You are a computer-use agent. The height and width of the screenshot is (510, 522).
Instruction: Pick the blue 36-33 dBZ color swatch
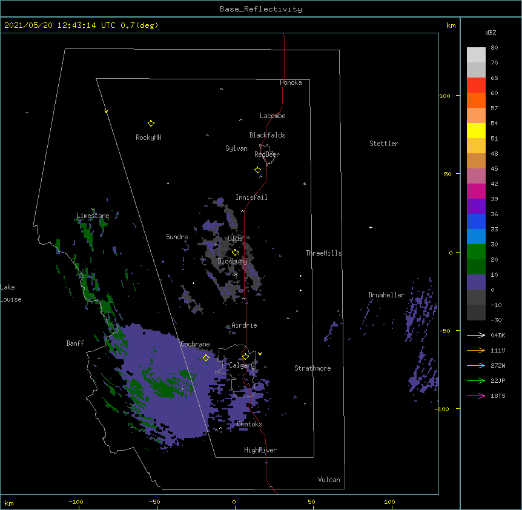point(476,221)
